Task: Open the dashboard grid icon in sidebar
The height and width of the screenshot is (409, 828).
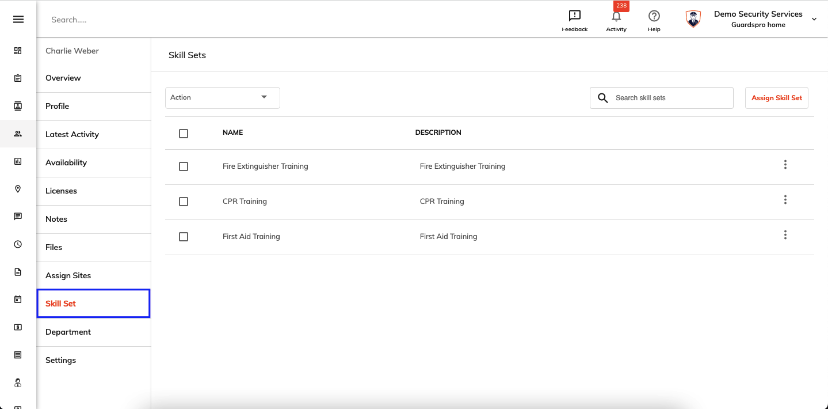Action: (x=18, y=51)
